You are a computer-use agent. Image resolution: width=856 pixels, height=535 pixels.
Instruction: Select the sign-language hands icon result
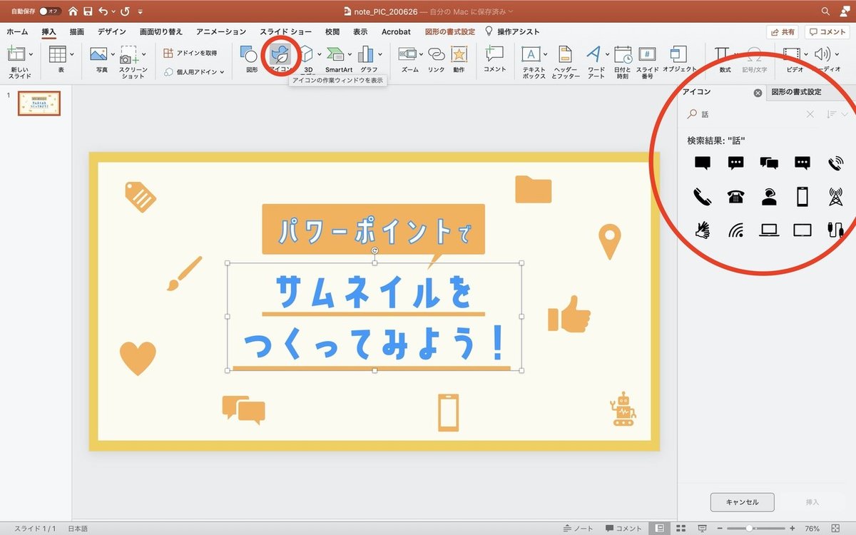coord(703,230)
